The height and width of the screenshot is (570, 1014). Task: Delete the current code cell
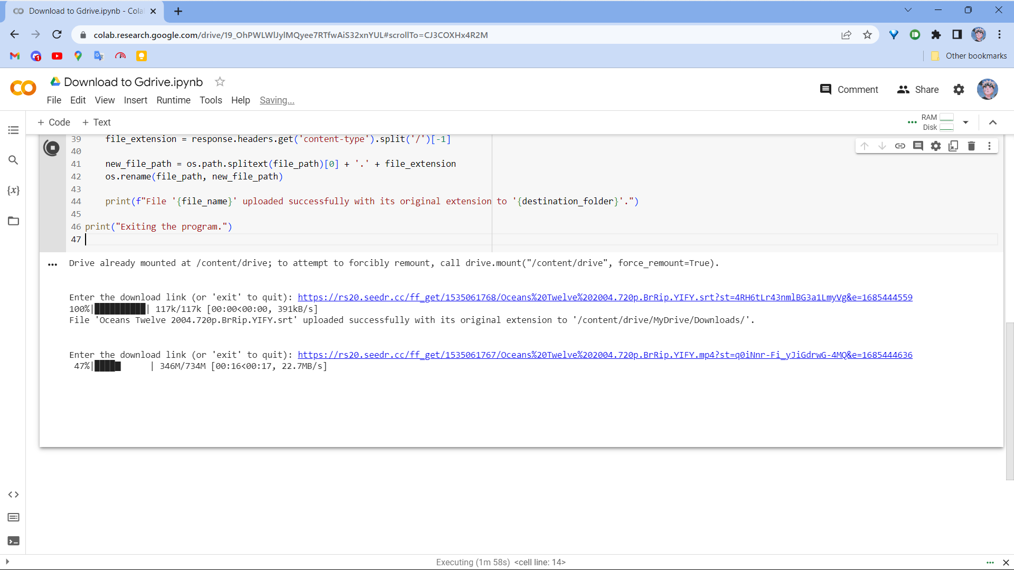point(972,146)
